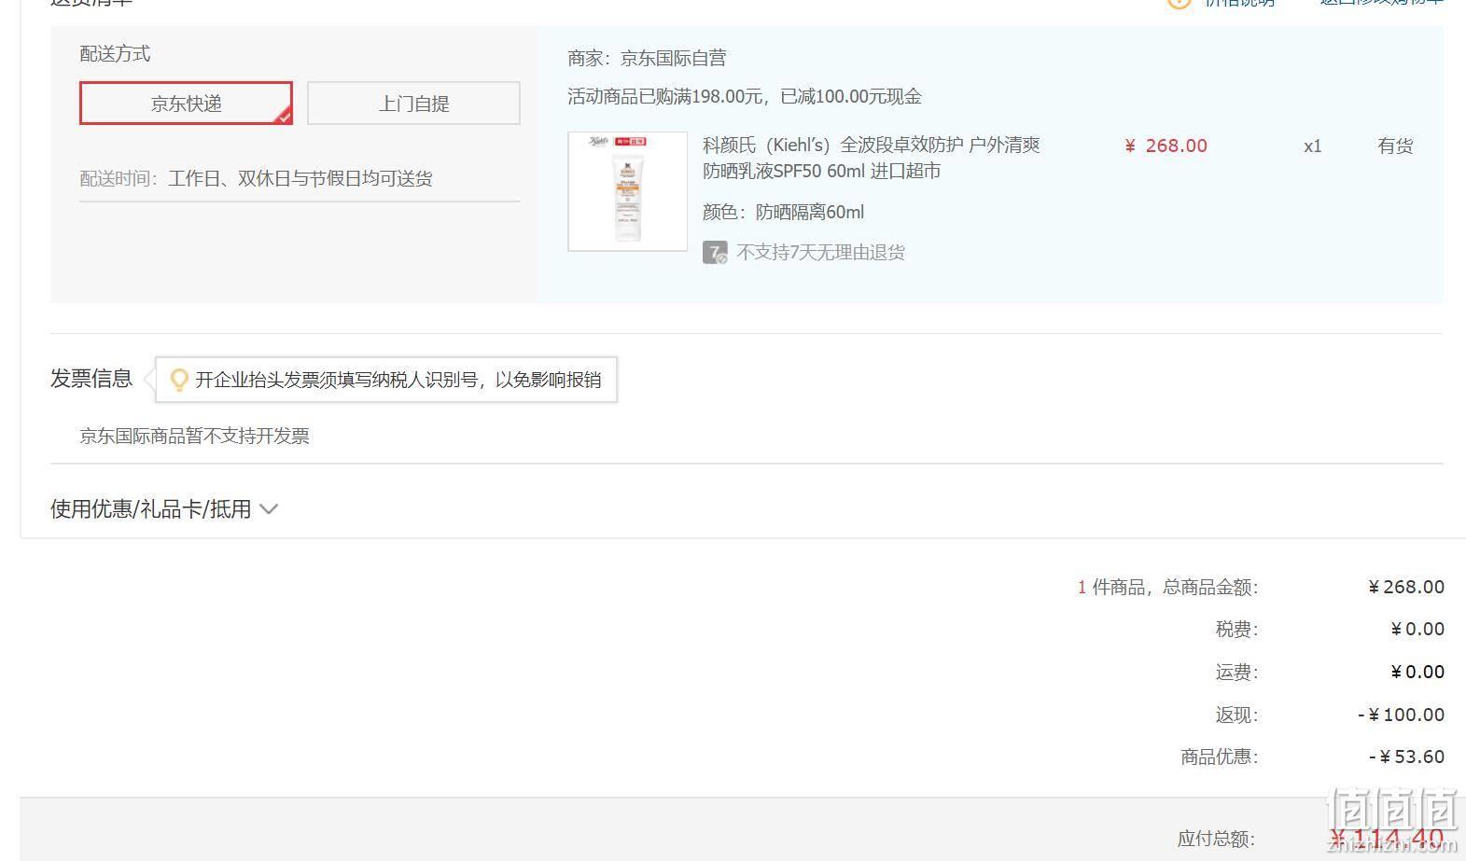
Task: Click 配送时间 delivery time text
Action: click(256, 178)
